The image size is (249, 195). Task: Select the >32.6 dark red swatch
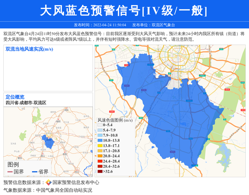100,171
